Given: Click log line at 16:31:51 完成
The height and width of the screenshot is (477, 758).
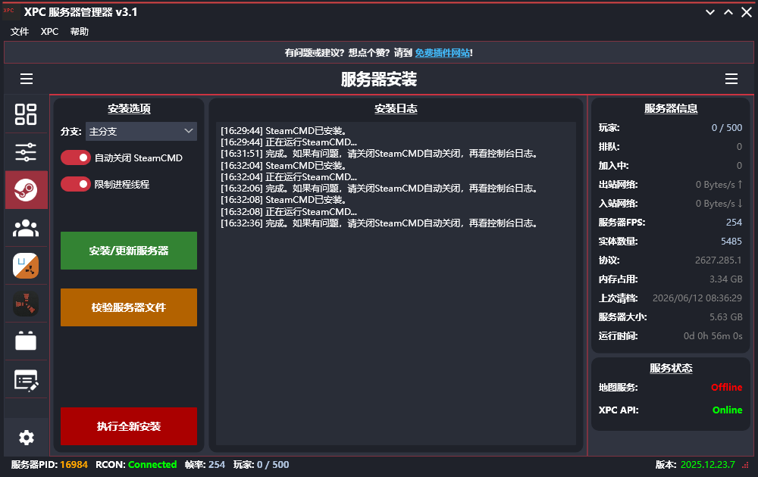Looking at the screenshot, I should point(380,154).
